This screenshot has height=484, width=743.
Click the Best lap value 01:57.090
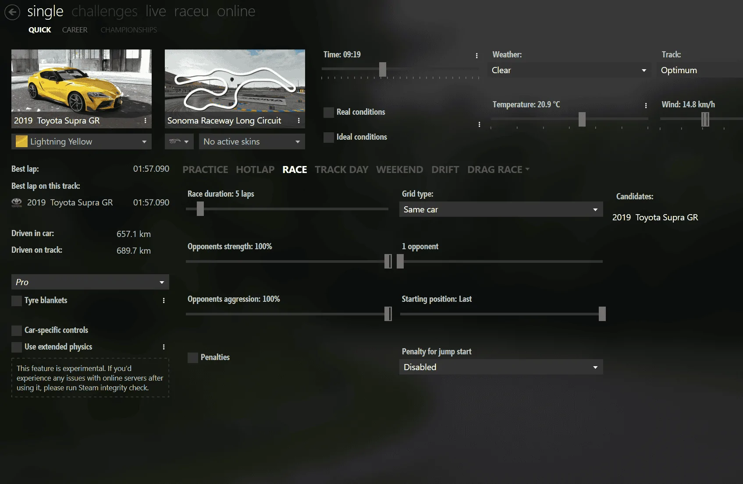(151, 169)
